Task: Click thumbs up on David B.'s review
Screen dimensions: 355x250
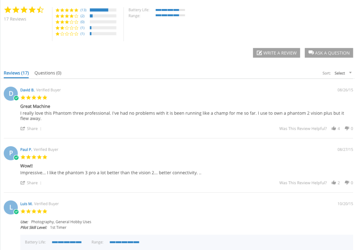Action: [x=334, y=128]
